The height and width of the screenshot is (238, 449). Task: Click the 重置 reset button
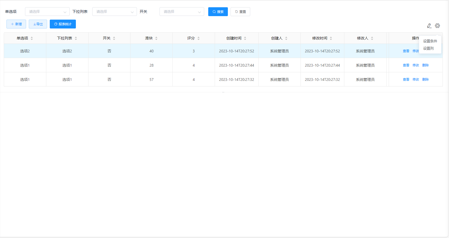240,12
